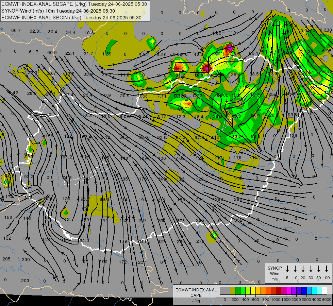Pick the dark maroon swatch right of 1000
The width and height of the screenshot is (333, 306).
point(279,291)
